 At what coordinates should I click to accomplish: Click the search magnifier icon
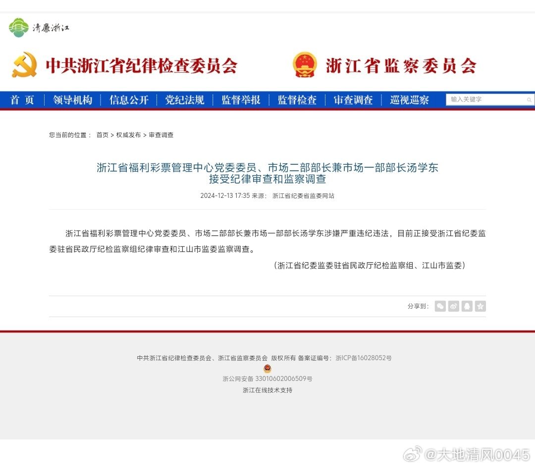(x=529, y=100)
